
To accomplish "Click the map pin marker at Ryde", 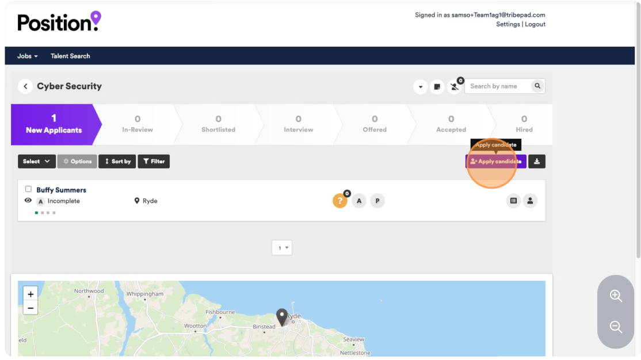I will click(282, 317).
